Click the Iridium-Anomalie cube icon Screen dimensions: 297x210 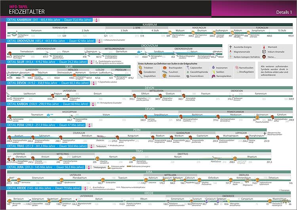(264, 51)
